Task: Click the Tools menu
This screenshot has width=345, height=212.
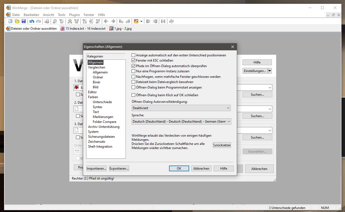Action: [x=62, y=15]
